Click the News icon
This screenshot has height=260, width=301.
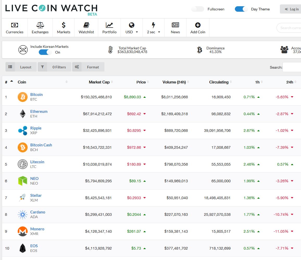pos(175,25)
